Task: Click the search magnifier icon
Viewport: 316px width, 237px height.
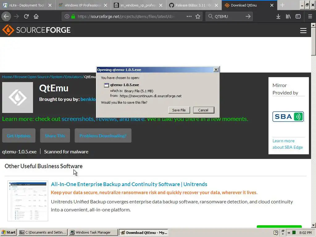Action: pos(210,16)
